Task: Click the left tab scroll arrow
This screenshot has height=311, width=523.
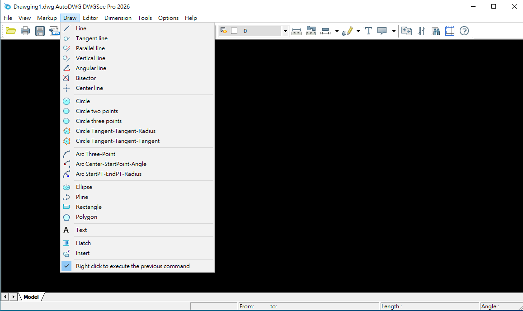Action: tap(5, 297)
